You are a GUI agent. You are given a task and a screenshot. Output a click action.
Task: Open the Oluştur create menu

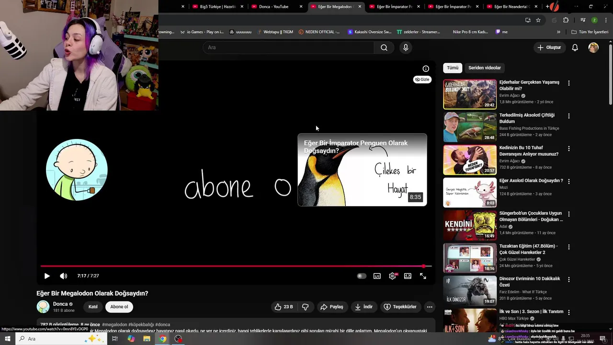(x=549, y=47)
